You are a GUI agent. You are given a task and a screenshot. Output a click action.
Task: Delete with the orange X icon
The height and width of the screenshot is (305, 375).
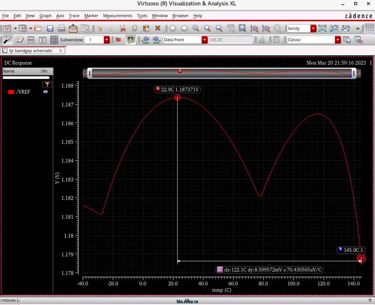tap(158, 28)
